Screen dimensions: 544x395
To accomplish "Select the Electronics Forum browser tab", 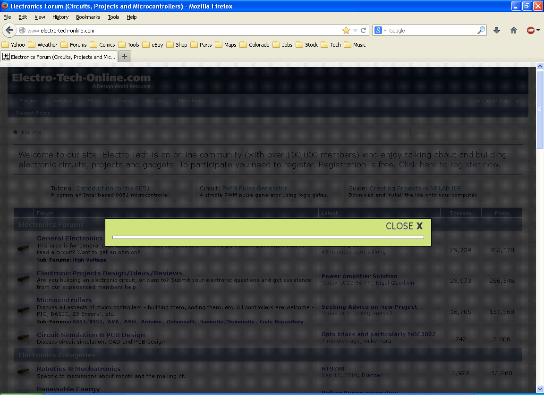I will tap(59, 57).
